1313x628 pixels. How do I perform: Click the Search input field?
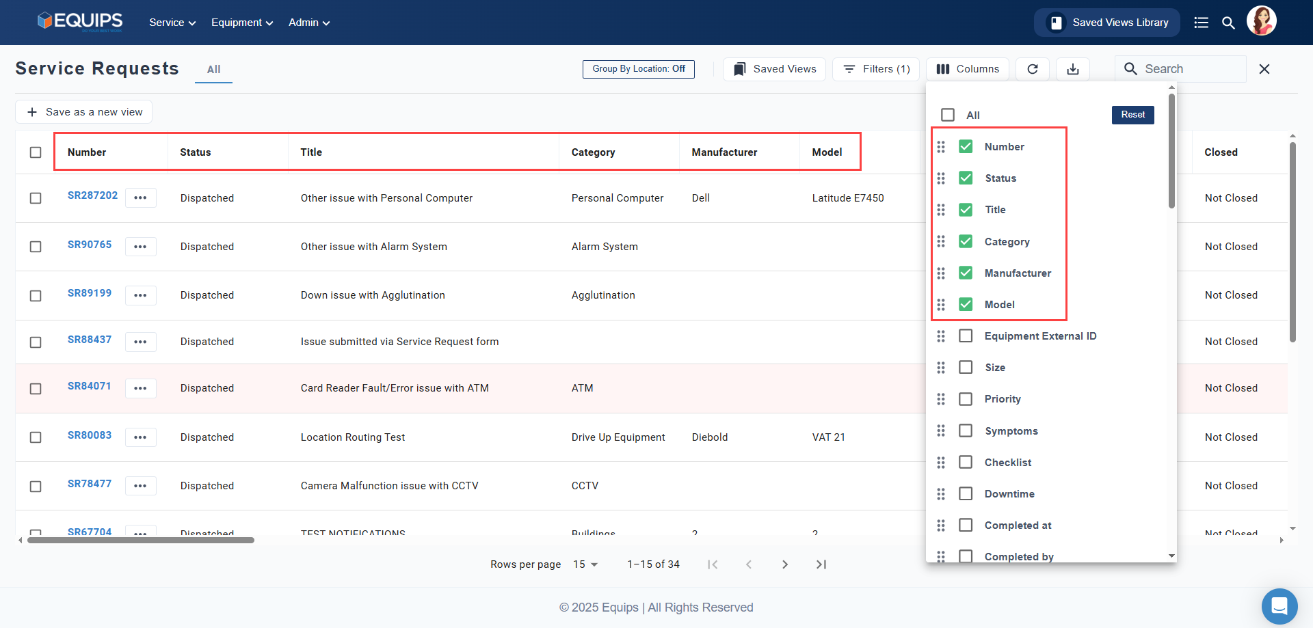[1190, 69]
